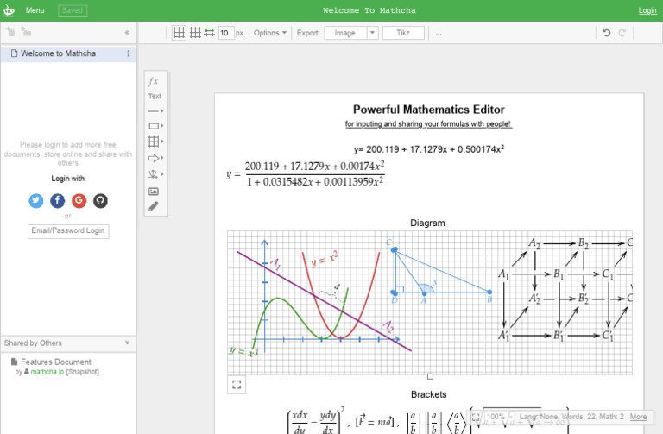Open the Menu

(35, 10)
